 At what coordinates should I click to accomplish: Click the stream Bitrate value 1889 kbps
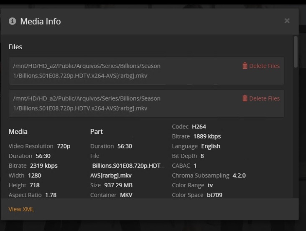click(x=207, y=136)
